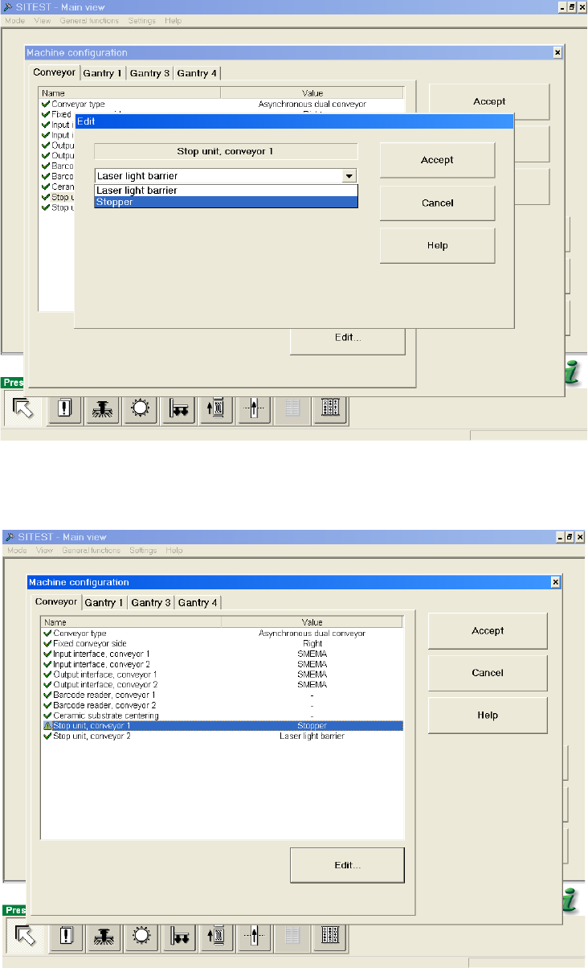
Task: Click the exclamation-mark box icon under the Stopper-row window
Action: coord(66,937)
